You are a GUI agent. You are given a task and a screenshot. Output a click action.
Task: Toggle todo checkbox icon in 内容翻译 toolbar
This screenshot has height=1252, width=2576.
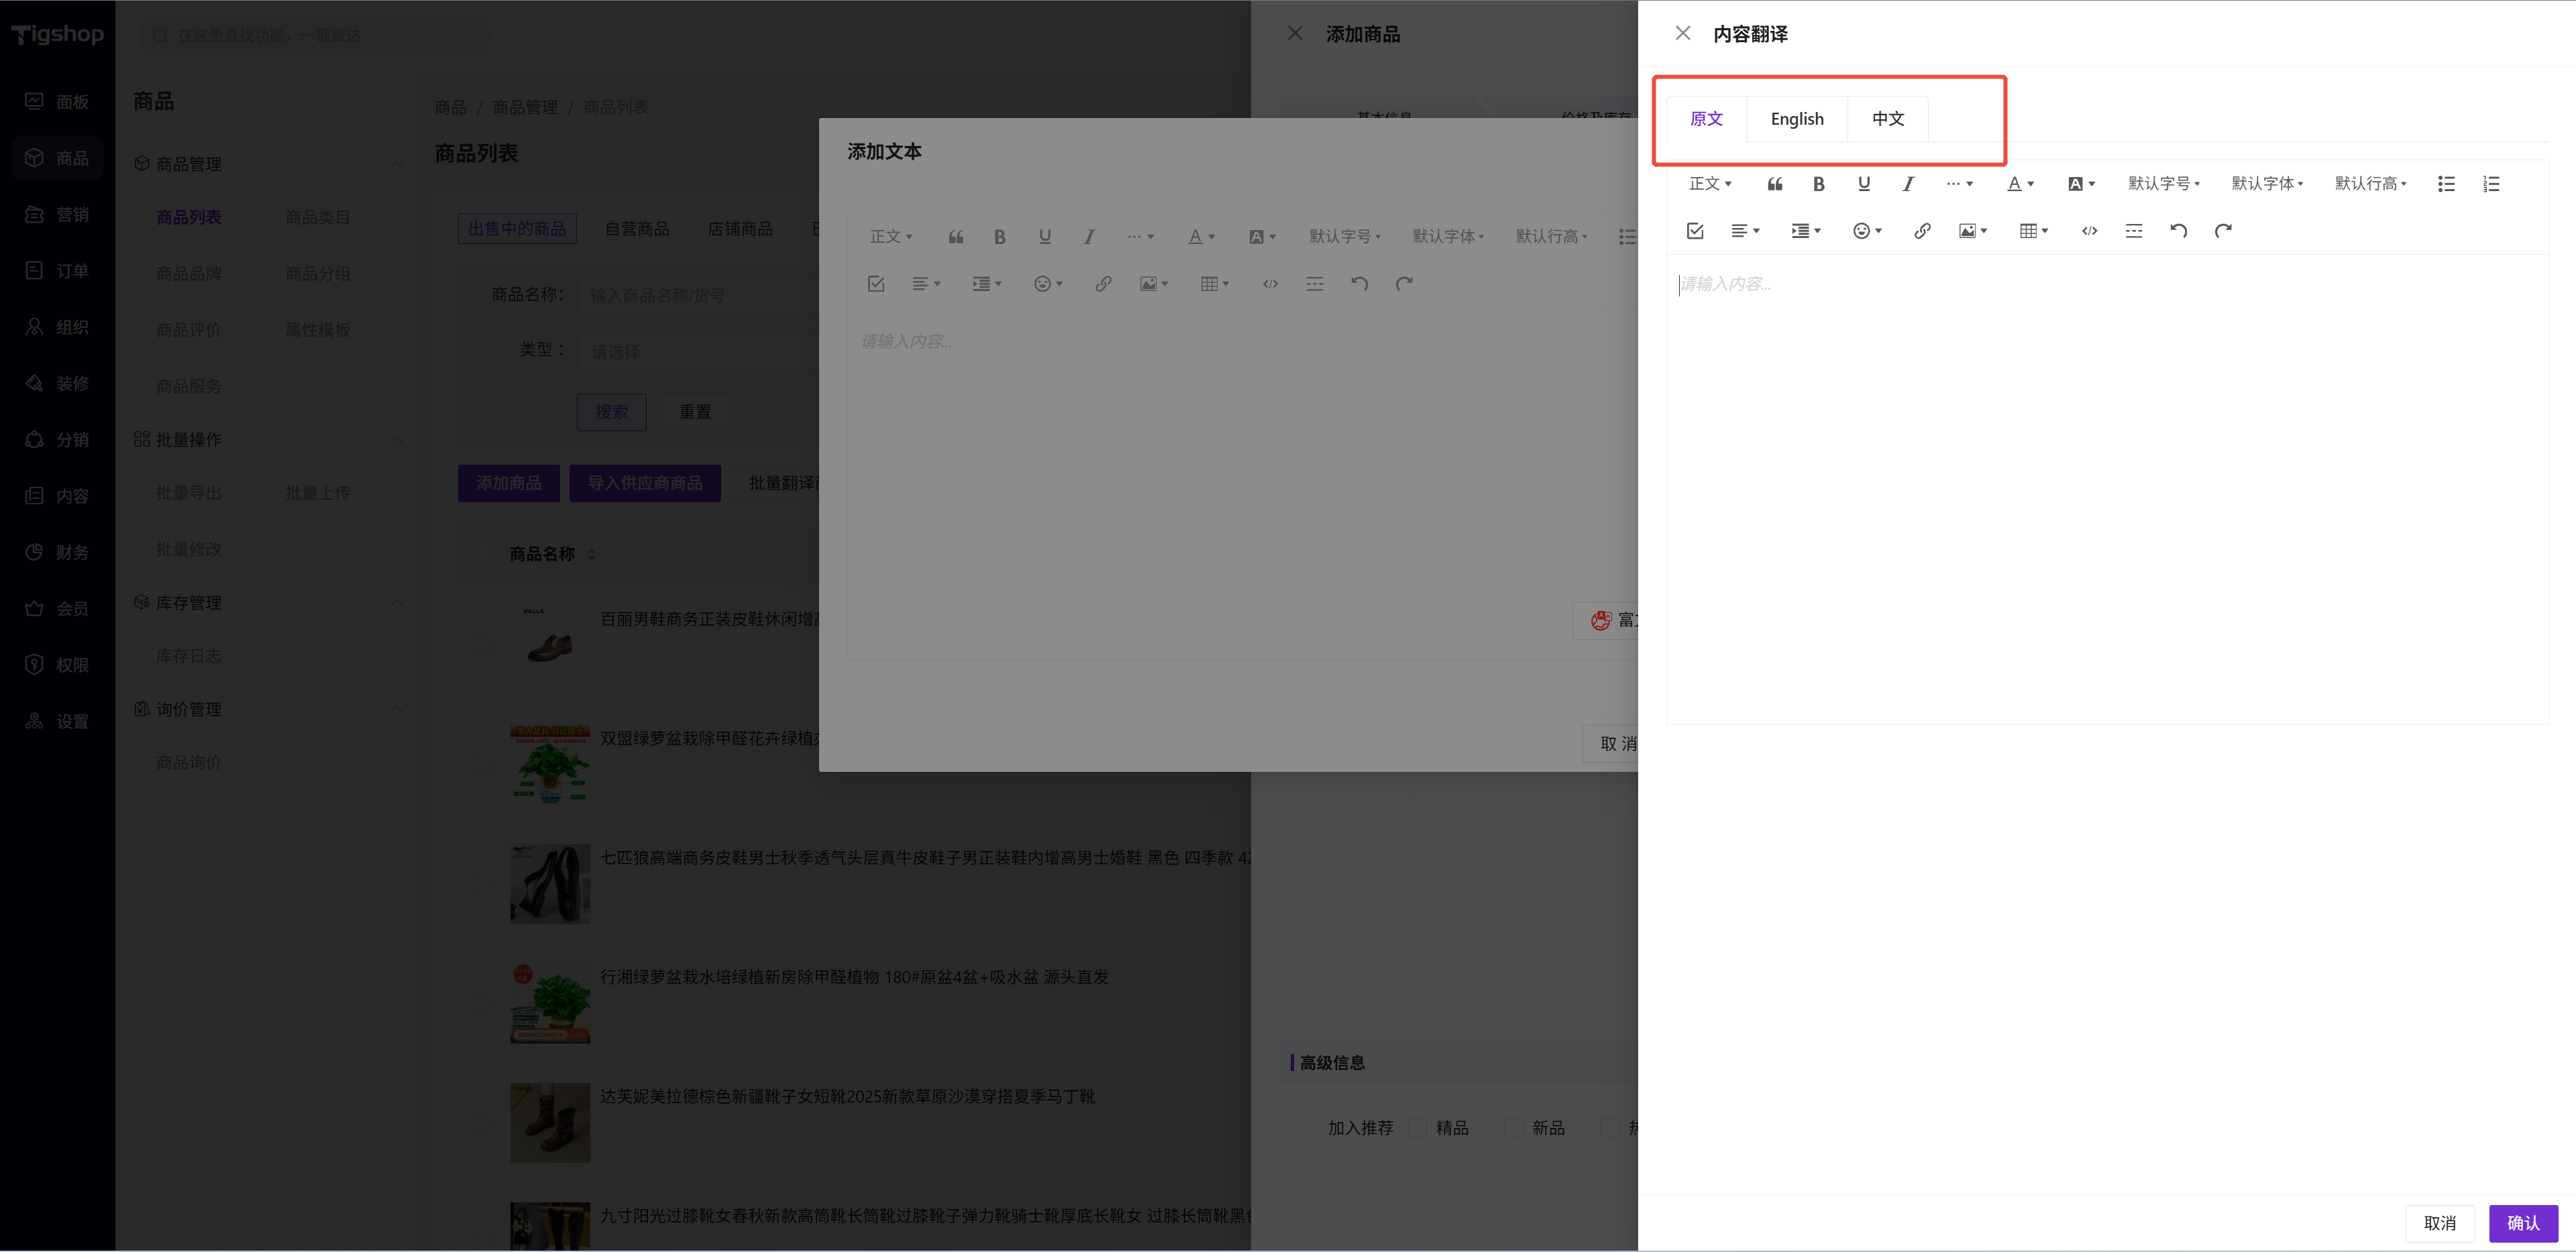[1695, 231]
